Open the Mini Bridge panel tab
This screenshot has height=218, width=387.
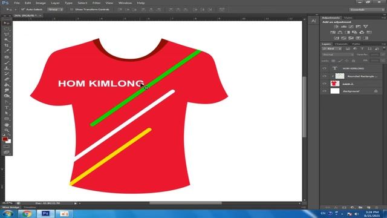11,207
